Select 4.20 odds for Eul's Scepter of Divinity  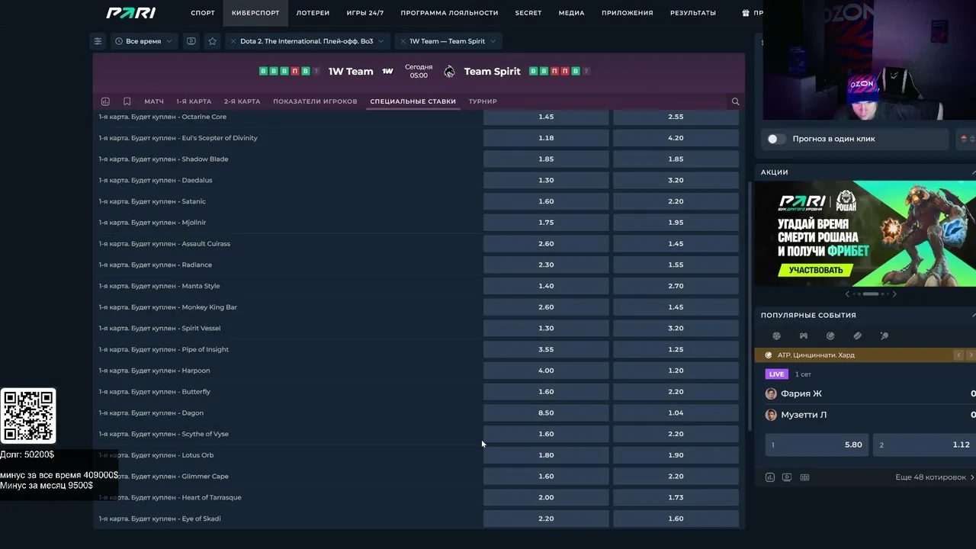[x=676, y=138]
